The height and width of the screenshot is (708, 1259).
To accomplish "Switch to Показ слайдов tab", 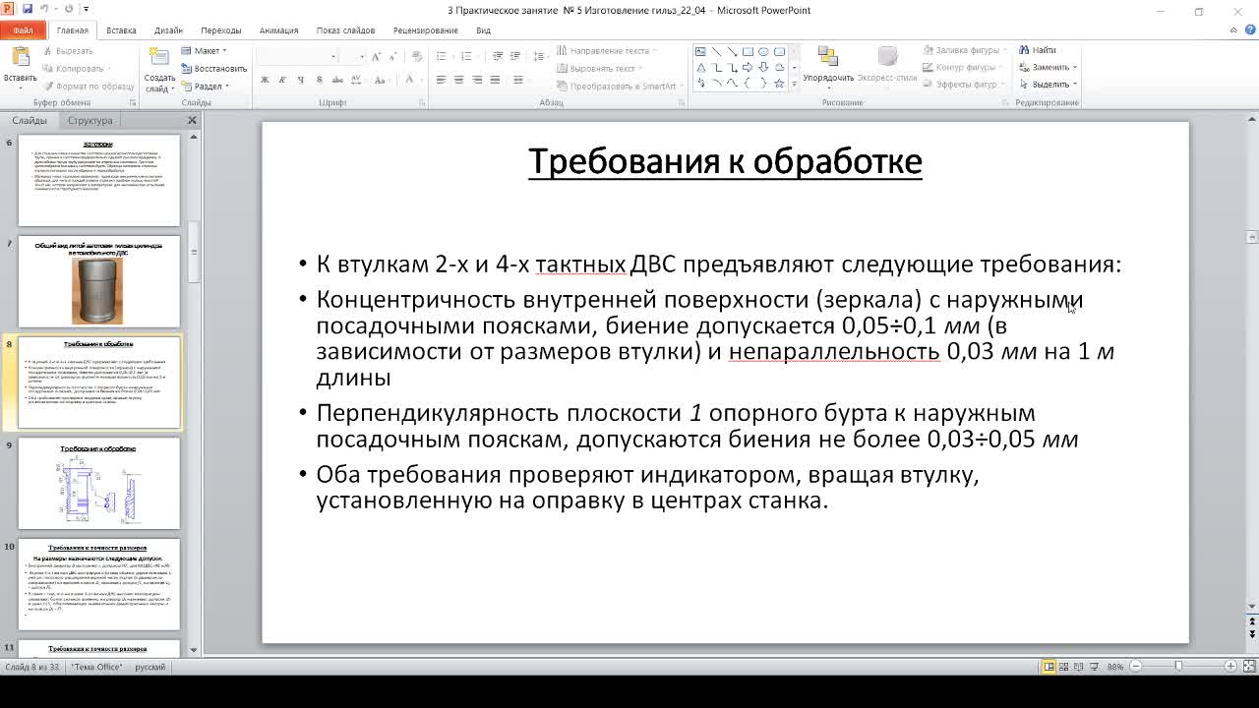I will pyautogui.click(x=345, y=30).
